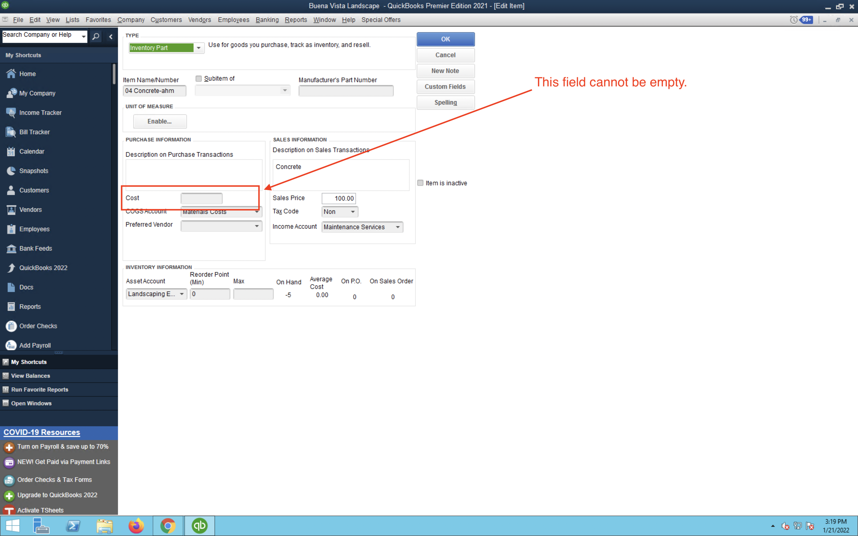The width and height of the screenshot is (858, 536).
Task: Open the Income Tracker icon
Action: tap(11, 113)
